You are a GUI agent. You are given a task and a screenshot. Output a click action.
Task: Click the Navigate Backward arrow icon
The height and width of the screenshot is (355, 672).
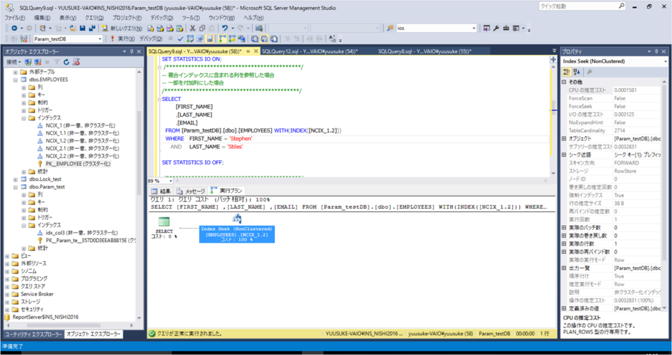pyautogui.click(x=14, y=28)
